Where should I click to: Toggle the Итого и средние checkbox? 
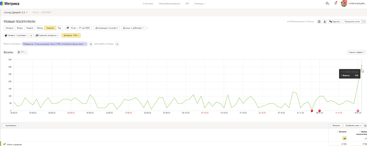[5, 144]
